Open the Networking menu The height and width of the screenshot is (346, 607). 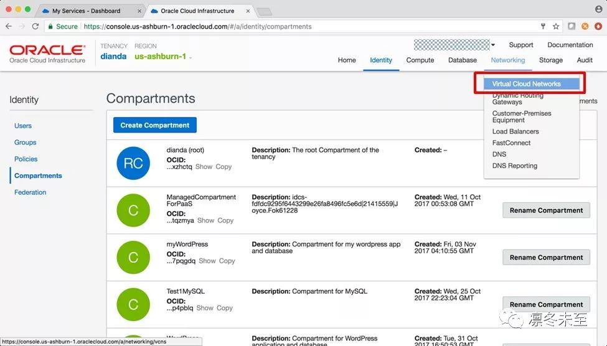(507, 60)
